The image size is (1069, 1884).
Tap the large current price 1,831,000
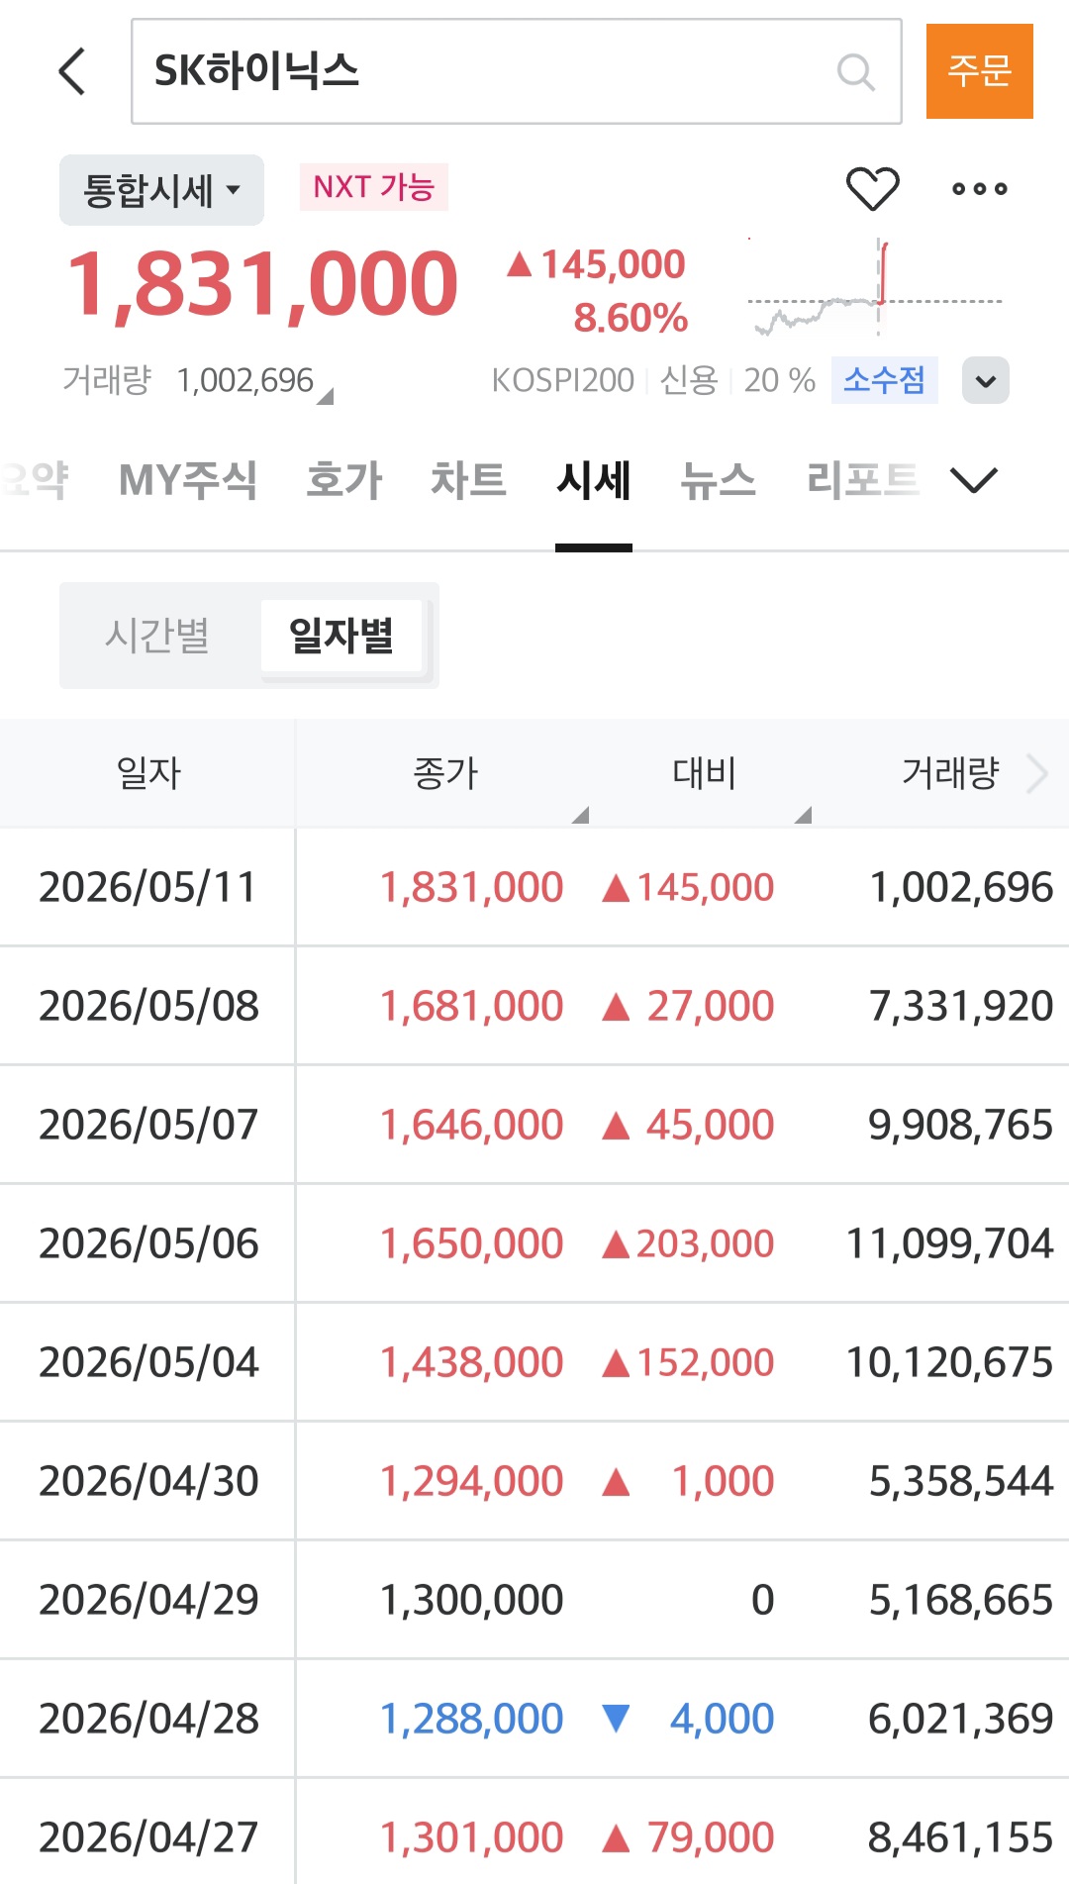(x=262, y=285)
